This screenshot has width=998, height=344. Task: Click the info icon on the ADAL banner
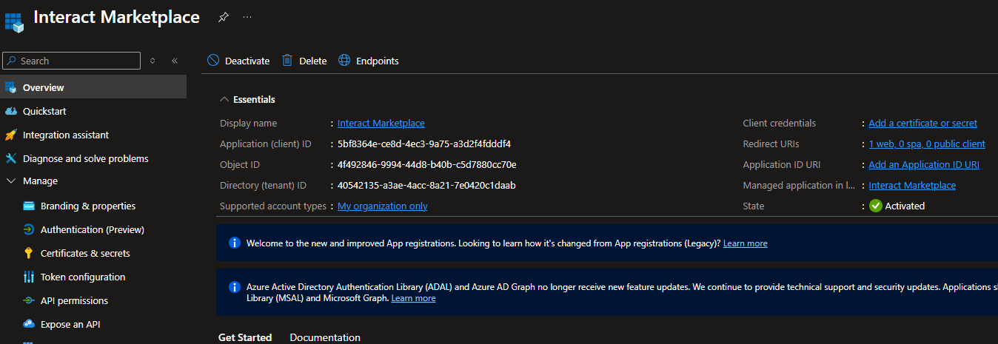tap(235, 286)
